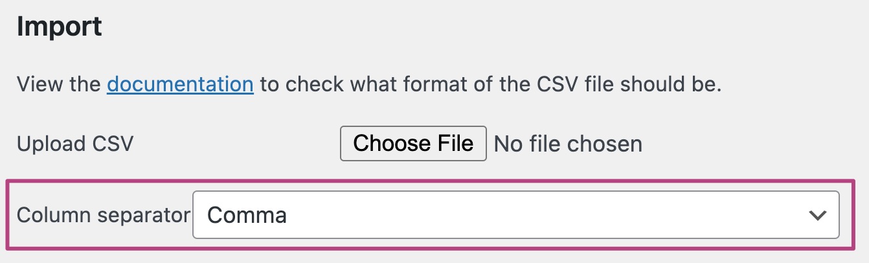Open the documentation link
The height and width of the screenshot is (263, 869).
tap(180, 84)
